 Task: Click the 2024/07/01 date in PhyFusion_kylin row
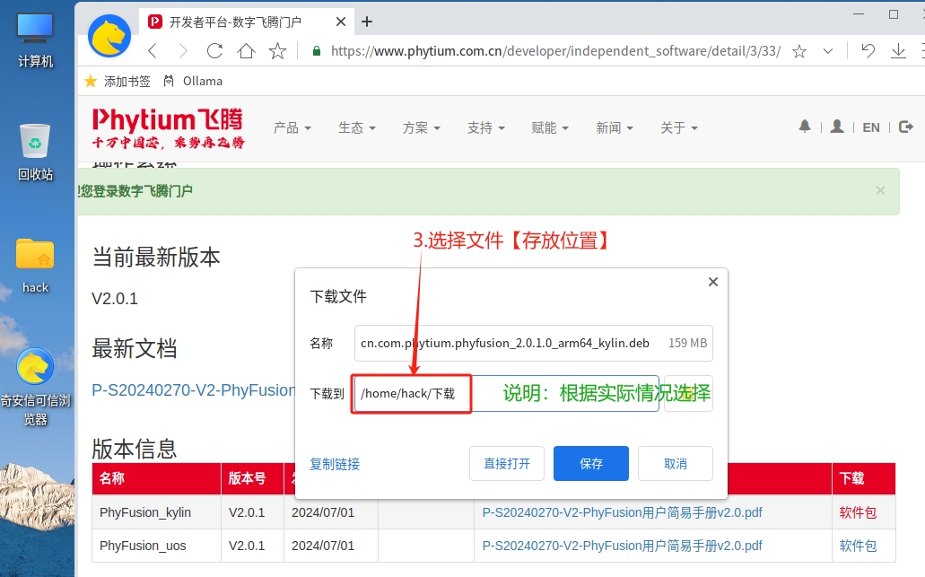click(x=323, y=512)
